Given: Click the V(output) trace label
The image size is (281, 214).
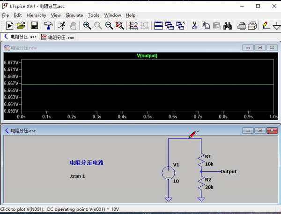Looking at the screenshot, I should (147, 56).
